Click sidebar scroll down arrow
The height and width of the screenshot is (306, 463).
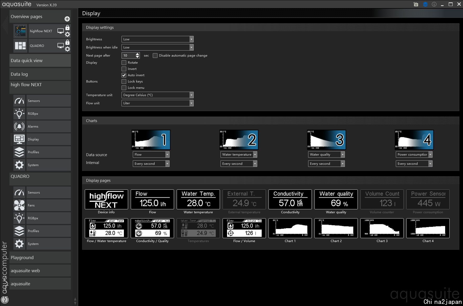point(75,303)
